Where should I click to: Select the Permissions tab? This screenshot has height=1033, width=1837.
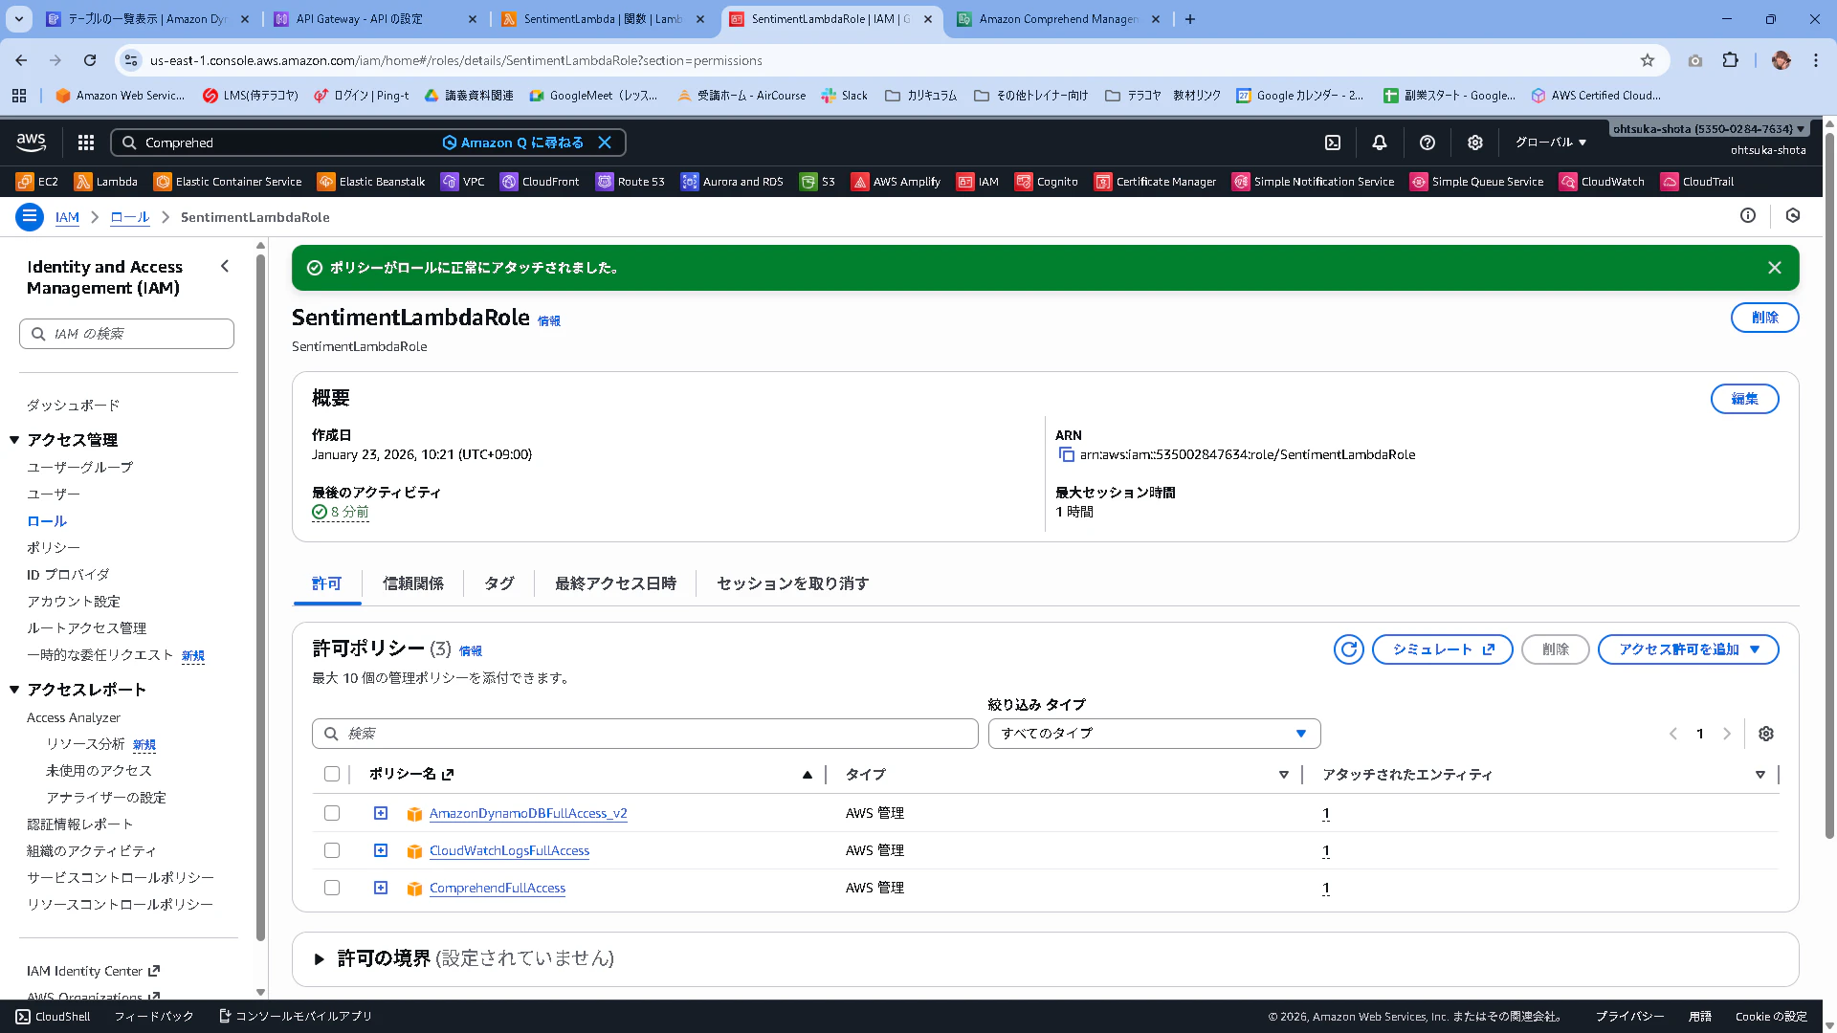(x=326, y=583)
